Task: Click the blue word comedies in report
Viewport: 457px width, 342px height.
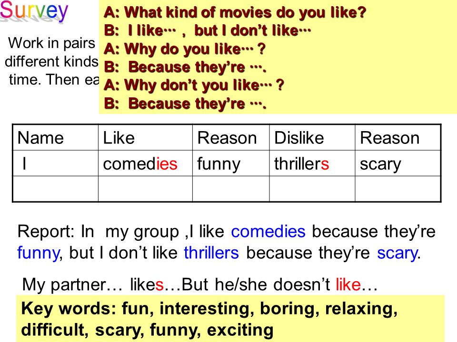Action: (x=268, y=231)
